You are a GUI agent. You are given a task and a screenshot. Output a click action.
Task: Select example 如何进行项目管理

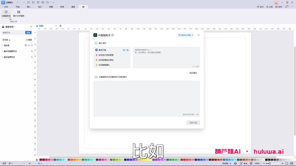106,55
